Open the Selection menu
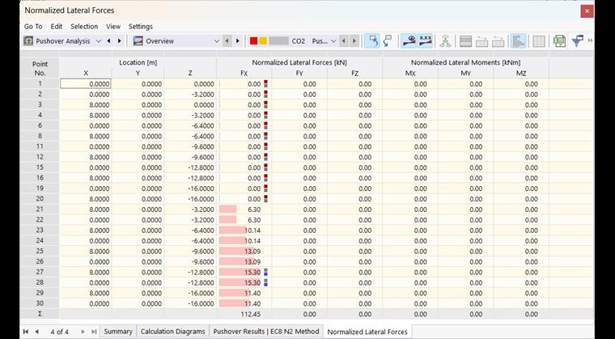The width and height of the screenshot is (615, 339). click(x=84, y=26)
